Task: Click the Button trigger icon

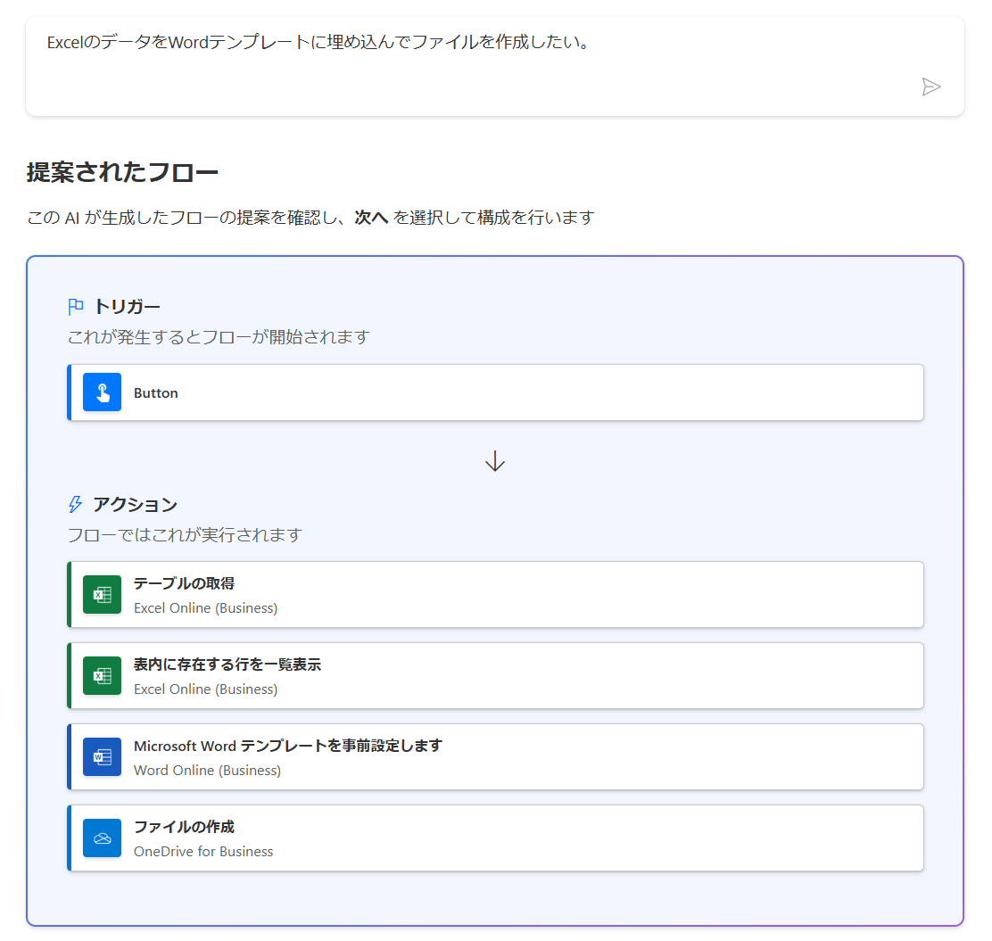Action: pos(102,392)
